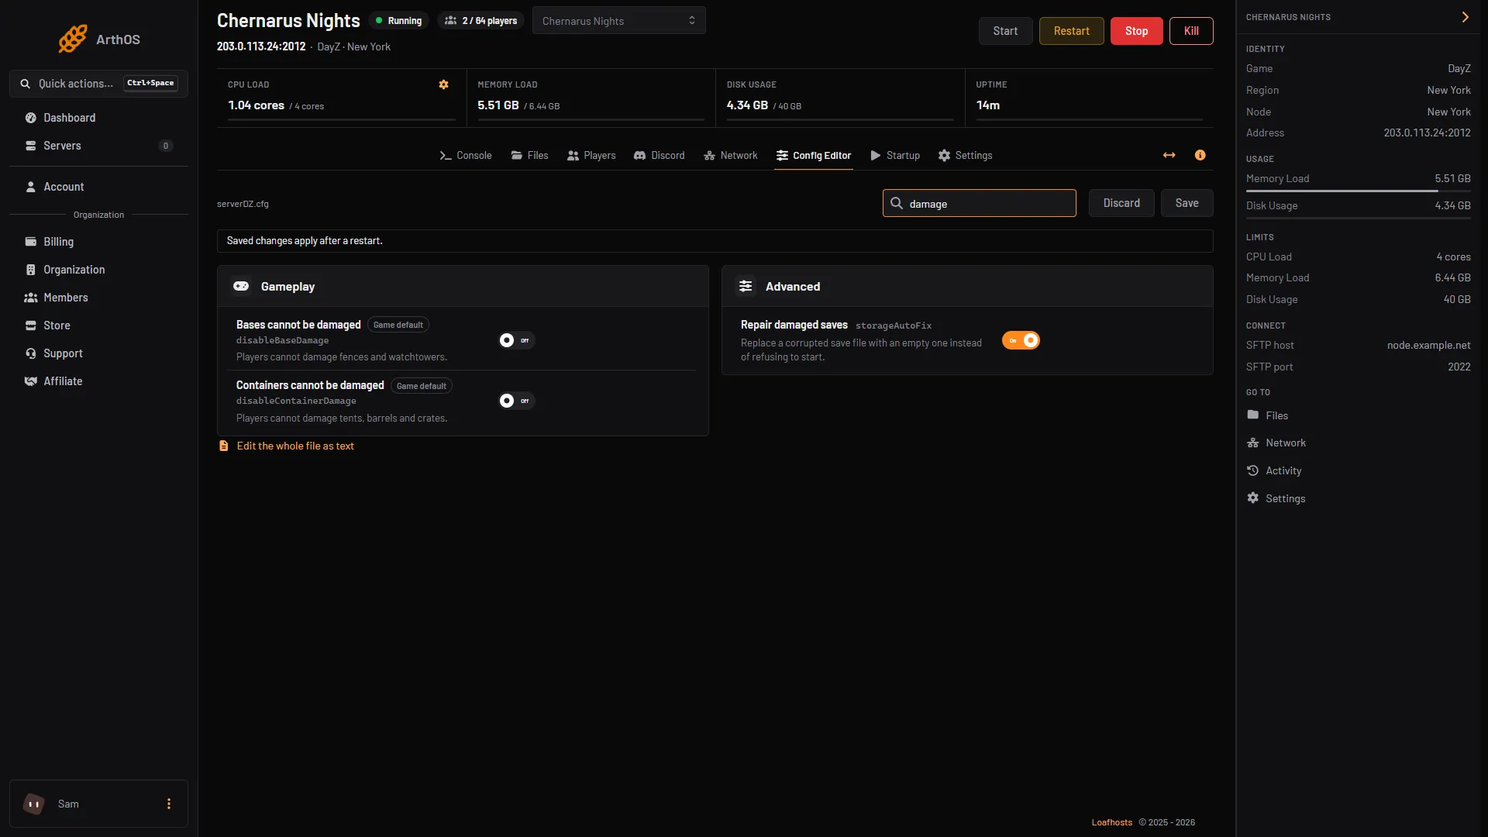The height and width of the screenshot is (837, 1488).
Task: Open Quick actions search box
Action: click(98, 84)
